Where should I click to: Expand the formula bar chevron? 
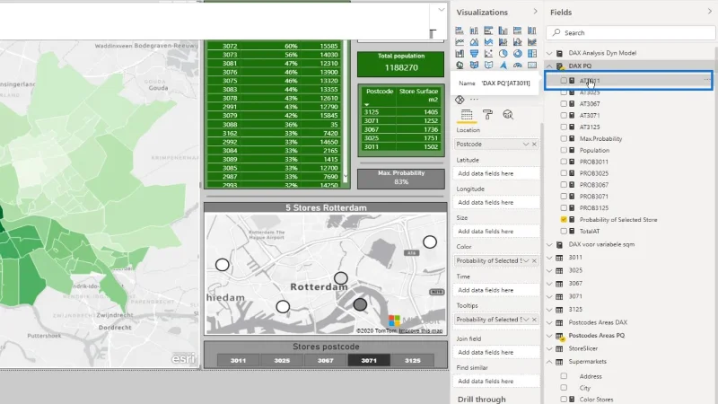pos(441,10)
